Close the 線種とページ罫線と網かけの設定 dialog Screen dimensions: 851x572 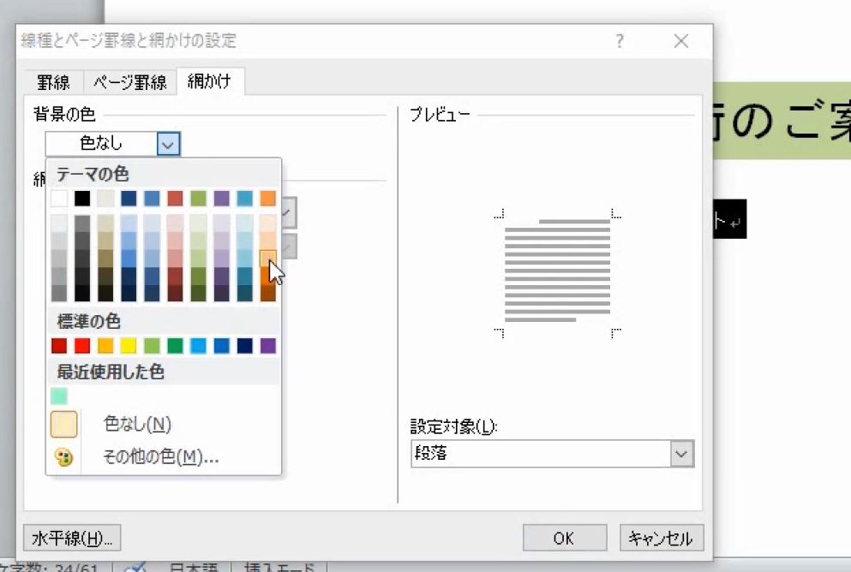(680, 40)
